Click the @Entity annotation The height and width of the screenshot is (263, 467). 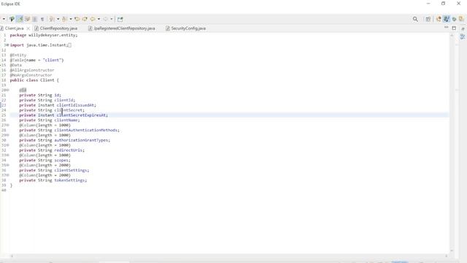tap(18, 56)
